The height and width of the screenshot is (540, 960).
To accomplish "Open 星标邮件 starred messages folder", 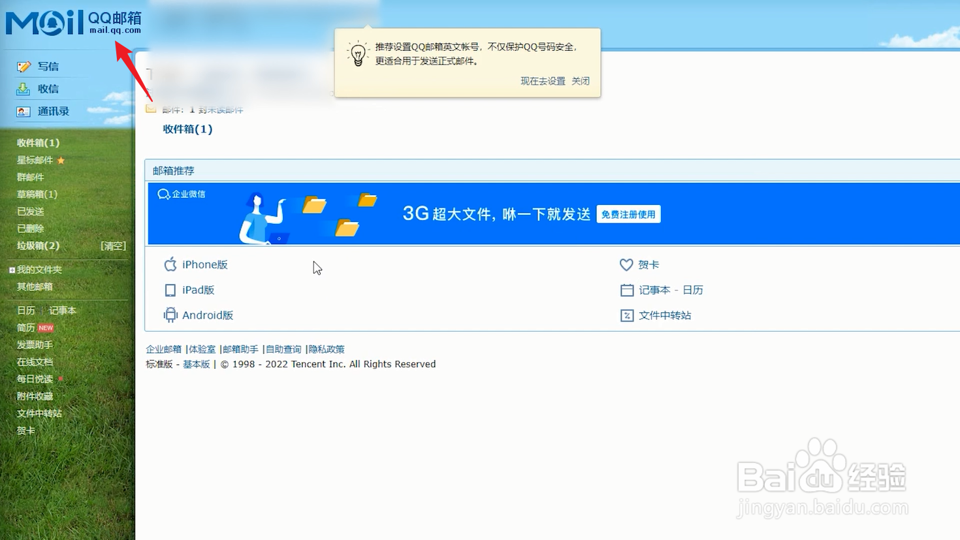I will pos(35,160).
